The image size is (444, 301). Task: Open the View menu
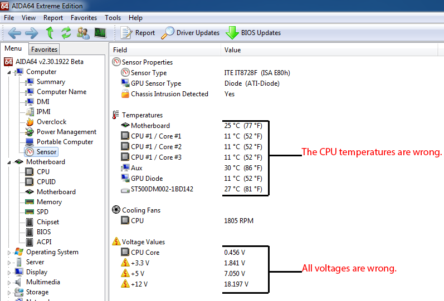tap(28, 18)
